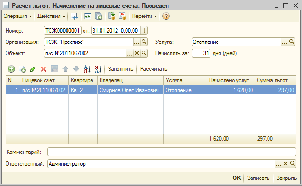
Task: Click the Начислять за days field
Action: coord(201,53)
